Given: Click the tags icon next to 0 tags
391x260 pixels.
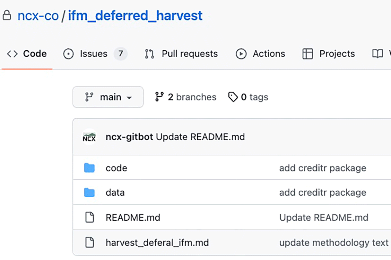Looking at the screenshot, I should (x=233, y=97).
